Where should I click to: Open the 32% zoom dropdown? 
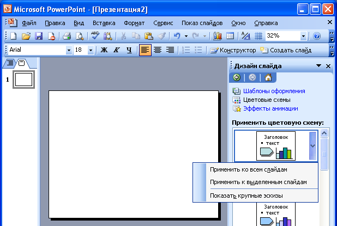click(303, 36)
